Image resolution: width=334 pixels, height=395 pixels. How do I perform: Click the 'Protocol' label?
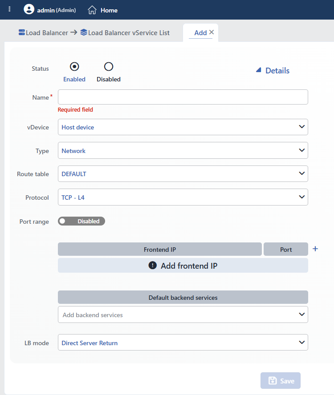coord(37,197)
